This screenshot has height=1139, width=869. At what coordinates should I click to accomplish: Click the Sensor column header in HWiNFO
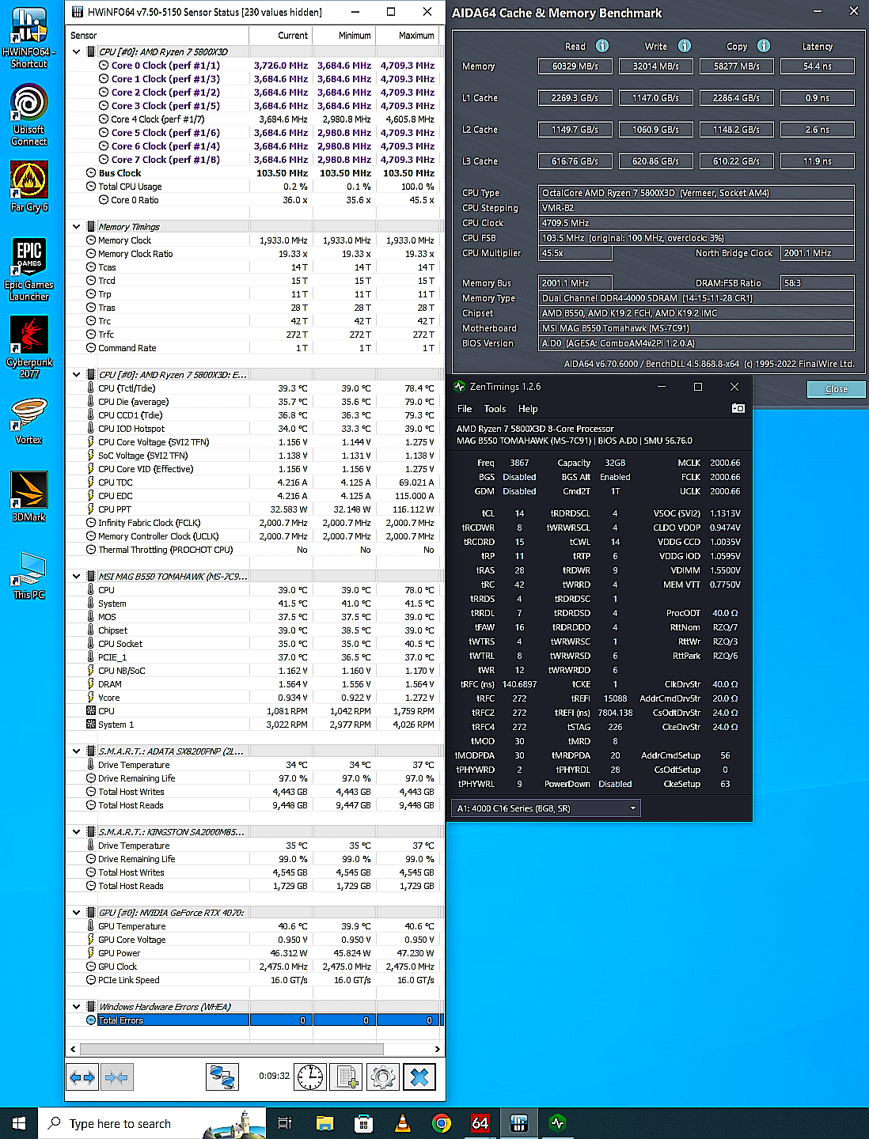(157, 36)
